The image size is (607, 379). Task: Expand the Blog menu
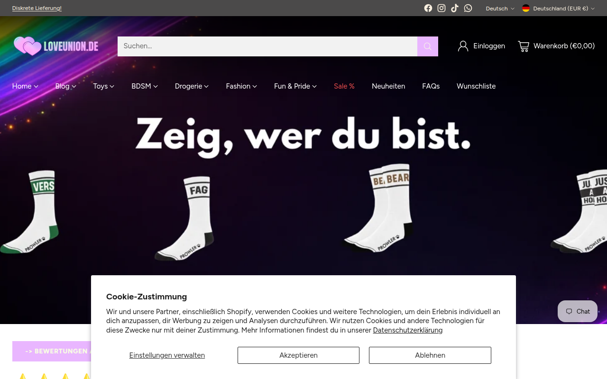pos(65,86)
